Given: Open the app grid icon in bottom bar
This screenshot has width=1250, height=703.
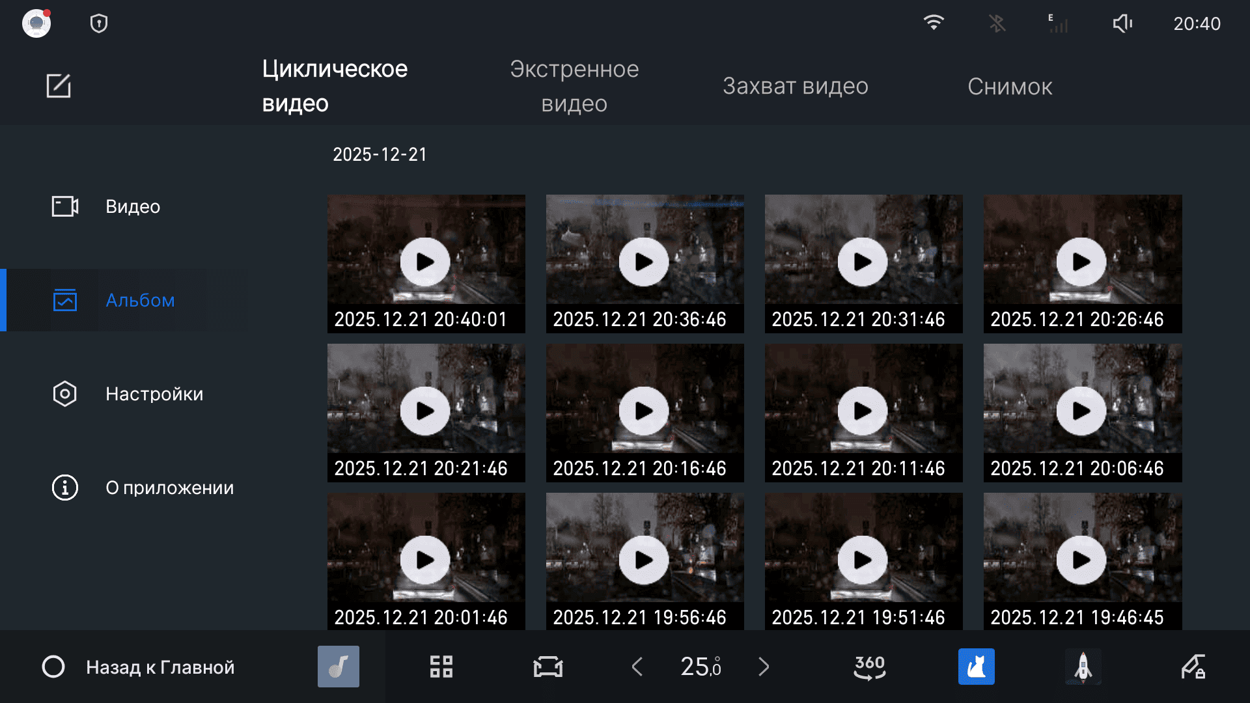Looking at the screenshot, I should pyautogui.click(x=441, y=667).
